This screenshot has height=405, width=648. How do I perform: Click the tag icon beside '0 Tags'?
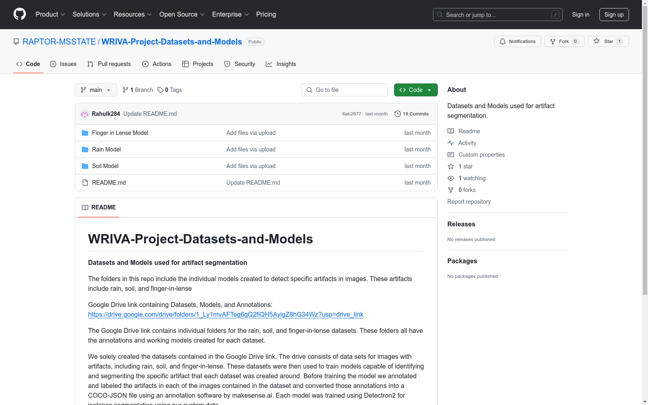pos(160,90)
